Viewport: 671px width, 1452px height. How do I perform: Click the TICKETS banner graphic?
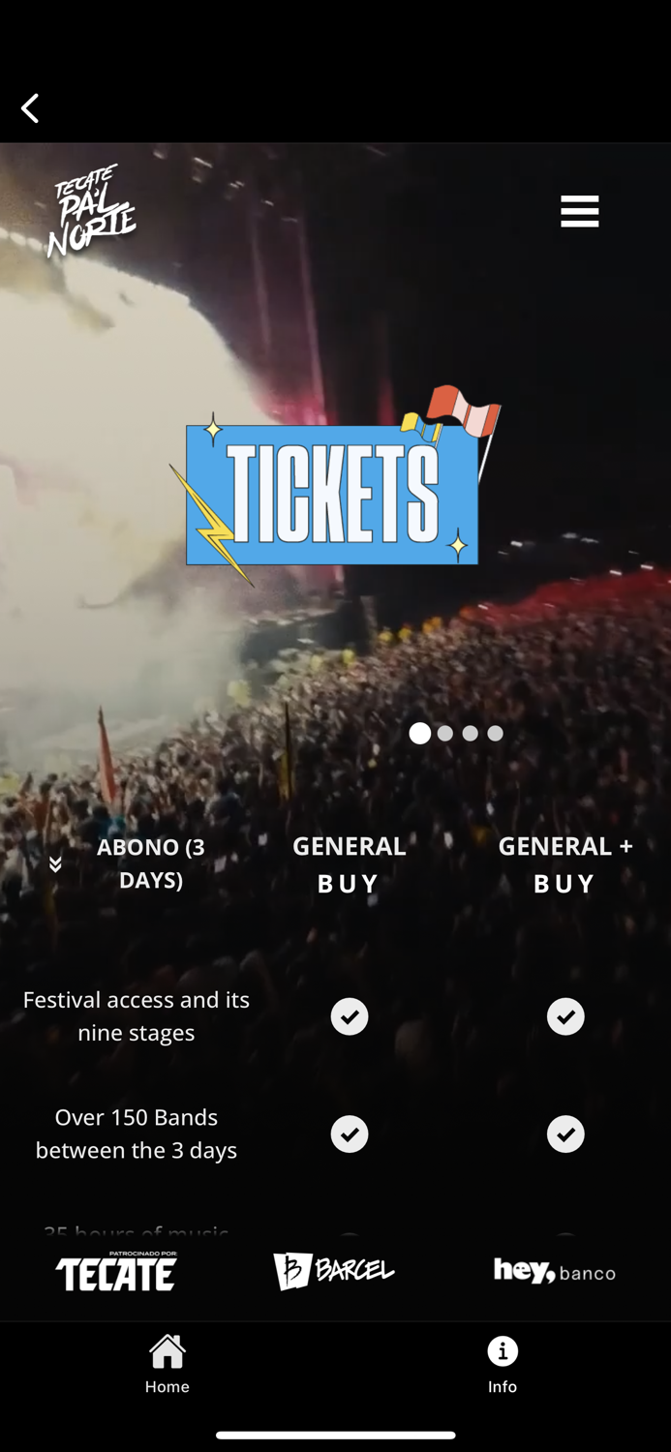click(x=334, y=486)
